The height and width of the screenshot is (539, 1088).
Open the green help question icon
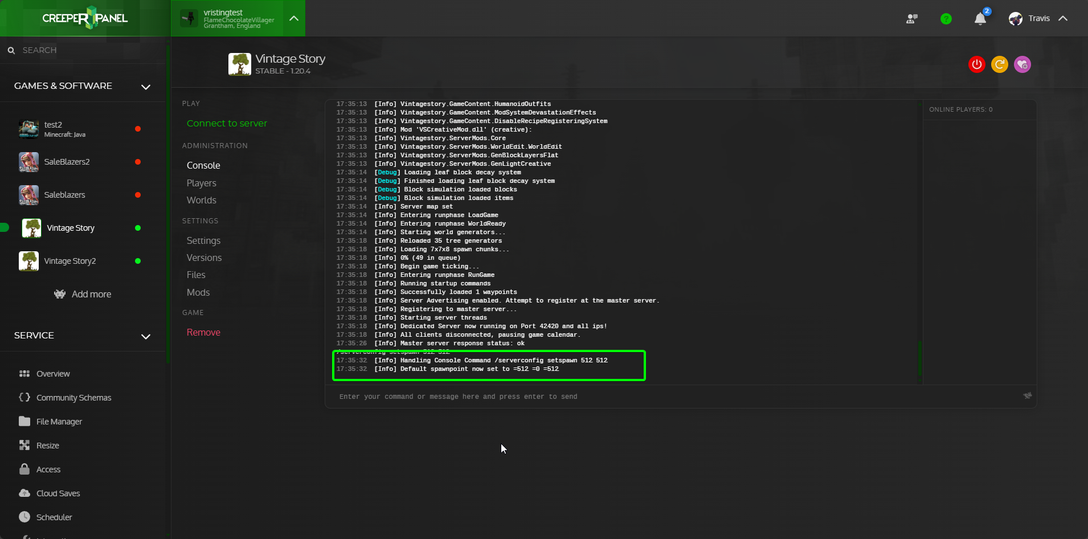point(946,19)
